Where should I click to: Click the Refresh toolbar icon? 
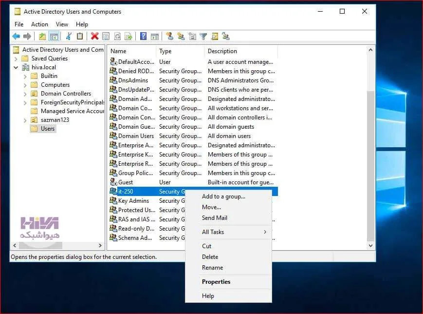pos(117,36)
